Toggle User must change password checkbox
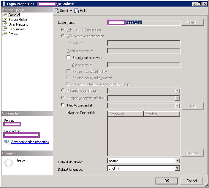This screenshot has height=188, width=209. coord(68,84)
